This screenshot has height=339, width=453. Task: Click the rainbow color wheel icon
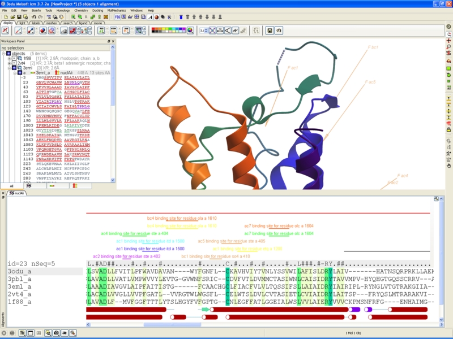190,31
